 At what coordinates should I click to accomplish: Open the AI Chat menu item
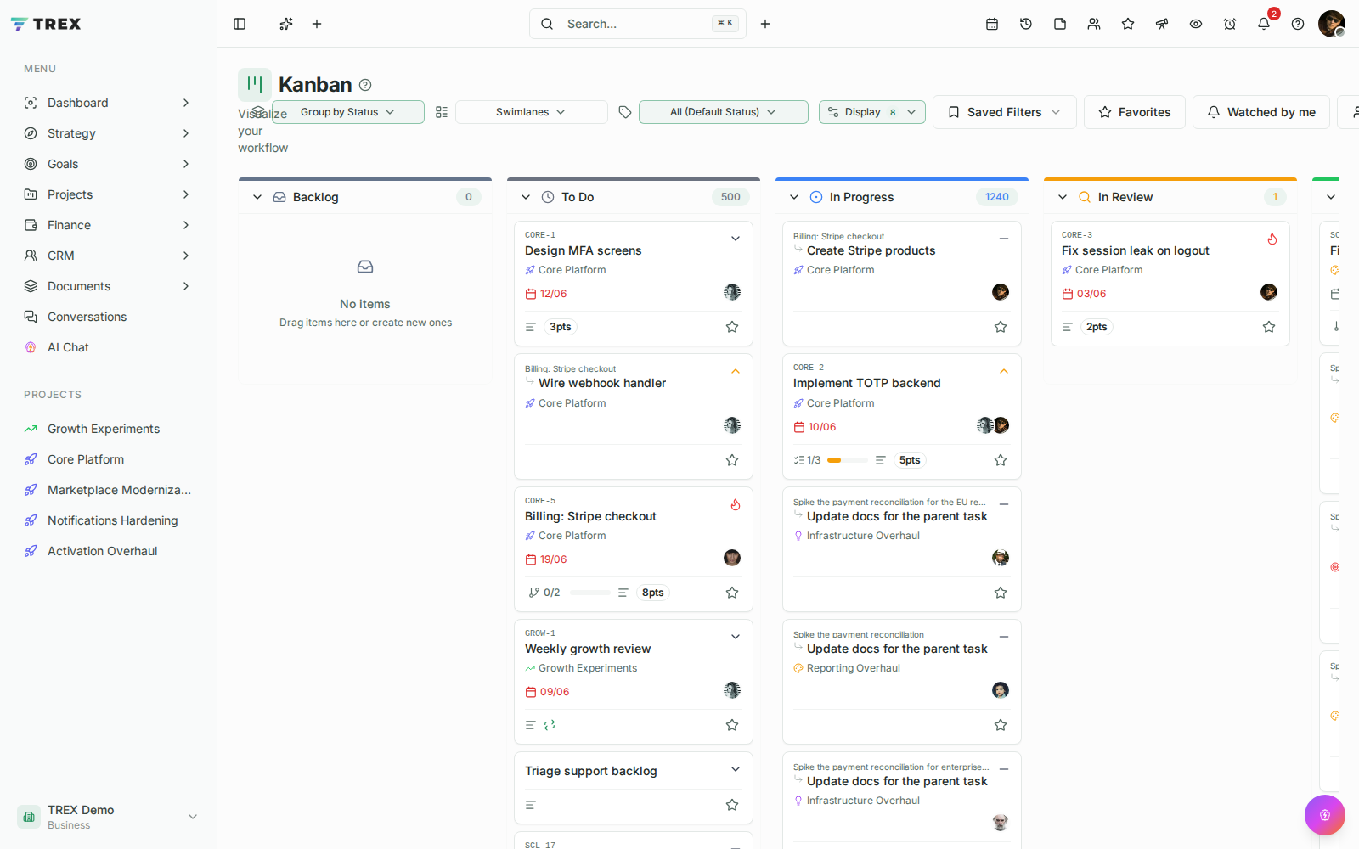coord(108,347)
